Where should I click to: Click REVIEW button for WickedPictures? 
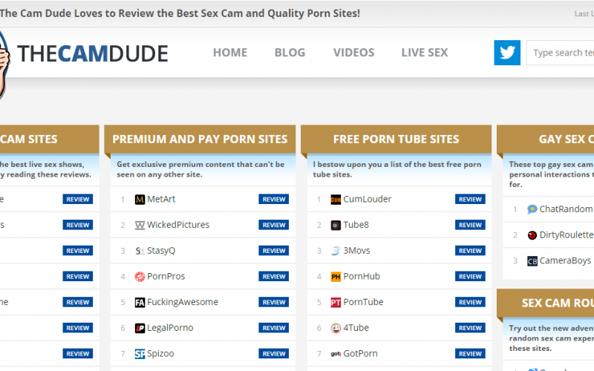coord(273,226)
